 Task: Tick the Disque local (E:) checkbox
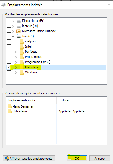tap(9, 21)
